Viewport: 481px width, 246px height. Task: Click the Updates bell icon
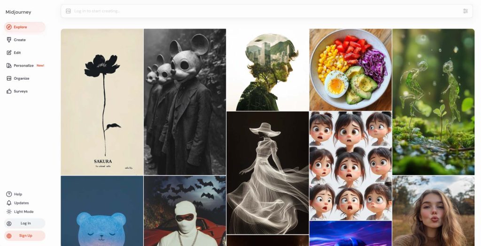point(9,203)
